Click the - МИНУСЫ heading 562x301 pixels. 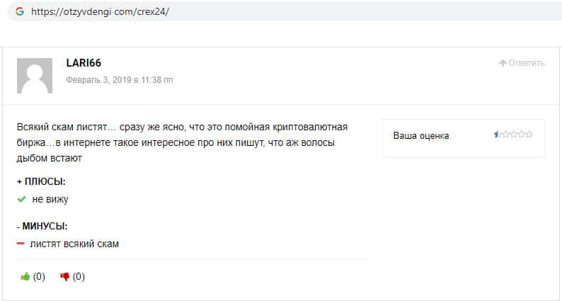coord(42,227)
